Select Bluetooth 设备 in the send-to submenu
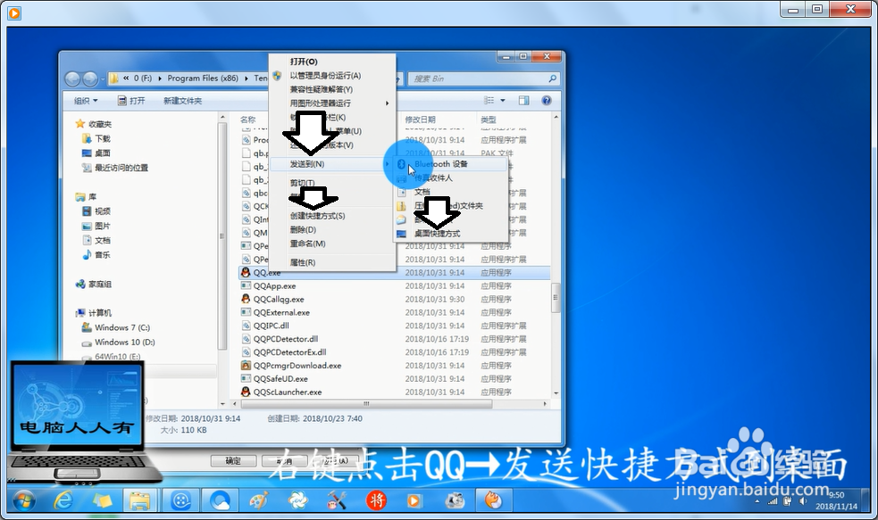This screenshot has width=878, height=520. (x=451, y=164)
